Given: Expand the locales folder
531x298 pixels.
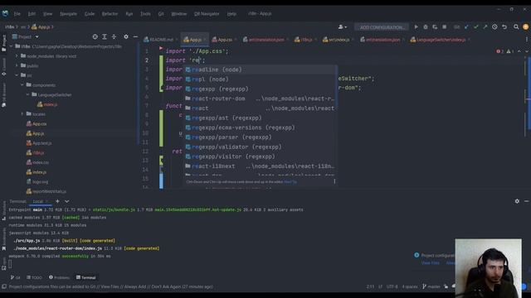Looking at the screenshot, I should click(x=22, y=114).
